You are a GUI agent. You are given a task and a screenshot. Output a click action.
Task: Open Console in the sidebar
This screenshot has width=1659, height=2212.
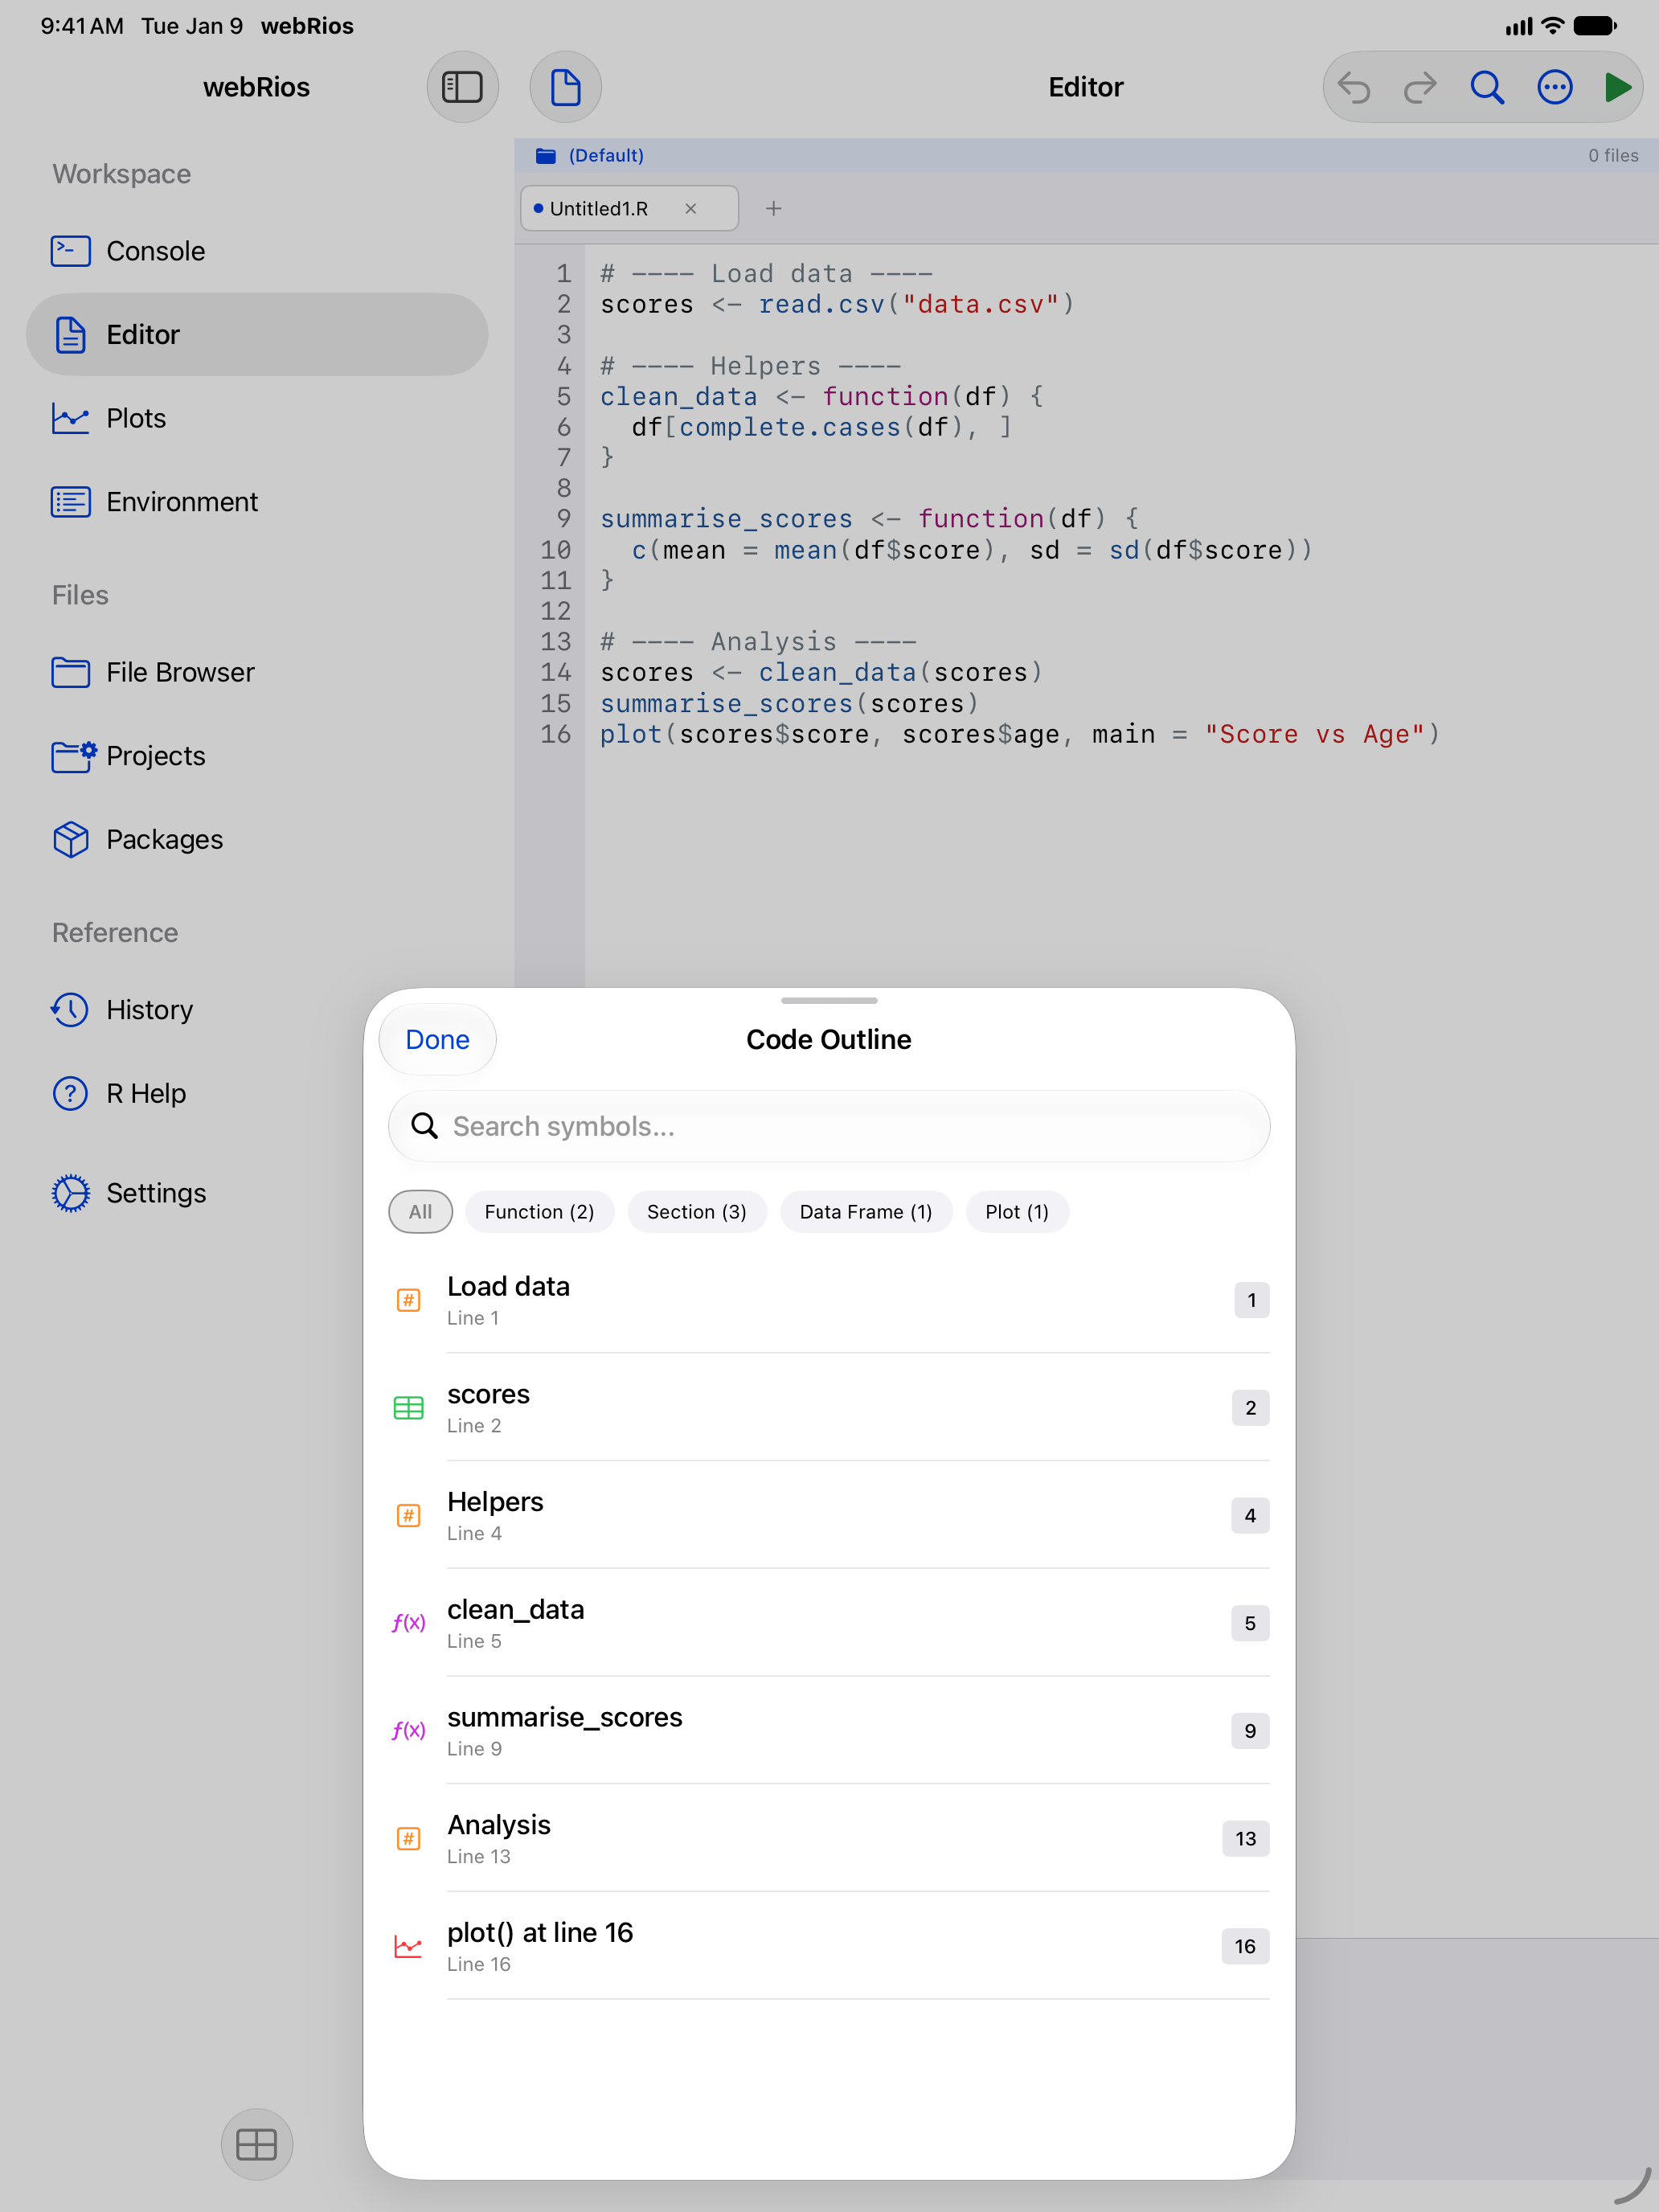(257, 251)
